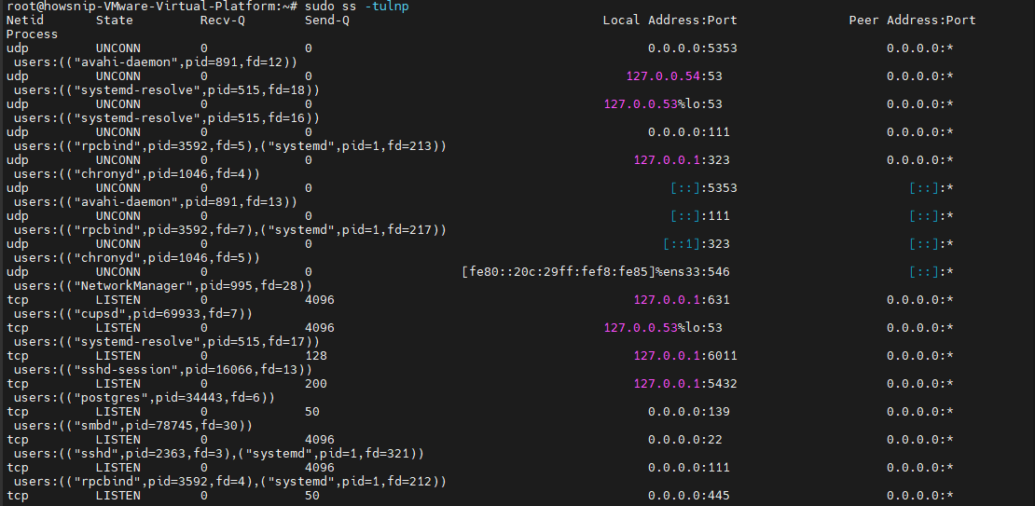Click the sshd-session pid=16066 line
This screenshot has width=1035, height=506.
click(162, 370)
